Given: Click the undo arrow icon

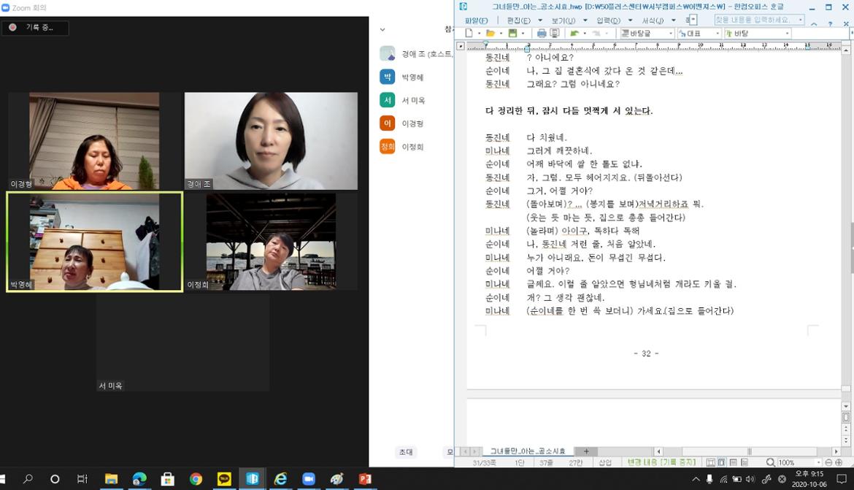Looking at the screenshot, I should [574, 34].
